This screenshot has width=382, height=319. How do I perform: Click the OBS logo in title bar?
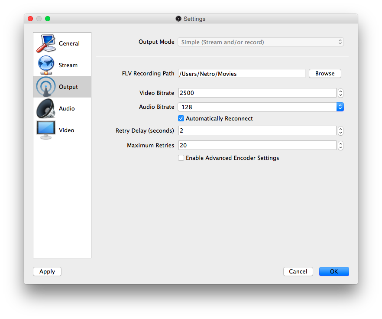click(x=178, y=19)
